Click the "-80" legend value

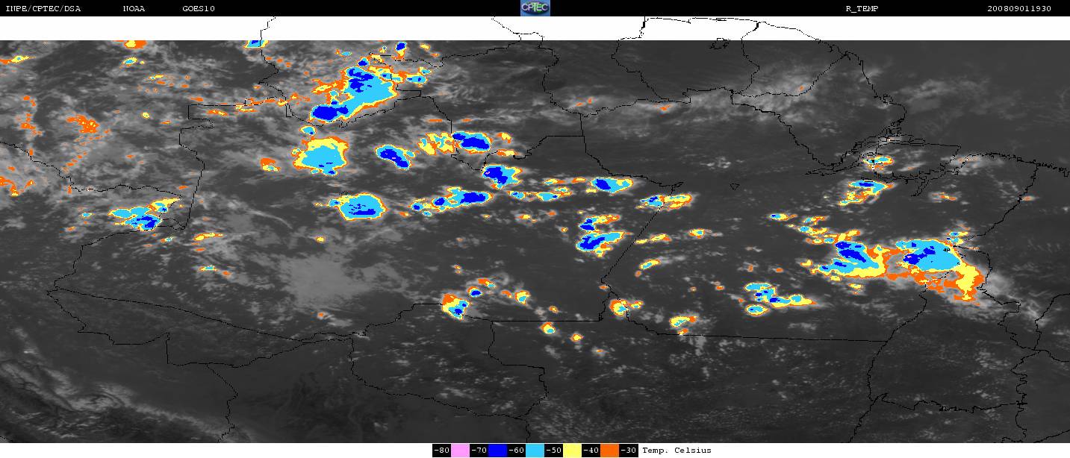click(442, 451)
